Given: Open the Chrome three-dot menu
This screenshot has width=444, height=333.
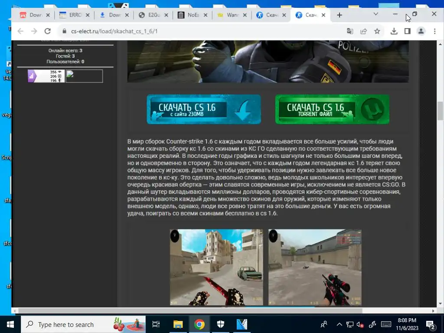Looking at the screenshot, I should pos(434,31).
